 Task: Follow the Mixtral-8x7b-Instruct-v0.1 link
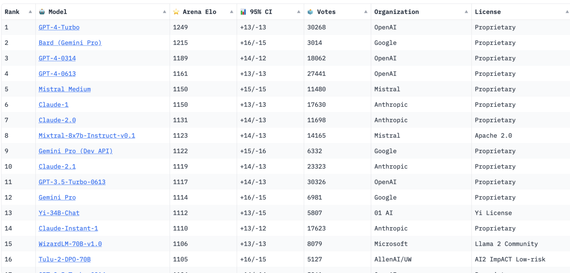(x=87, y=135)
